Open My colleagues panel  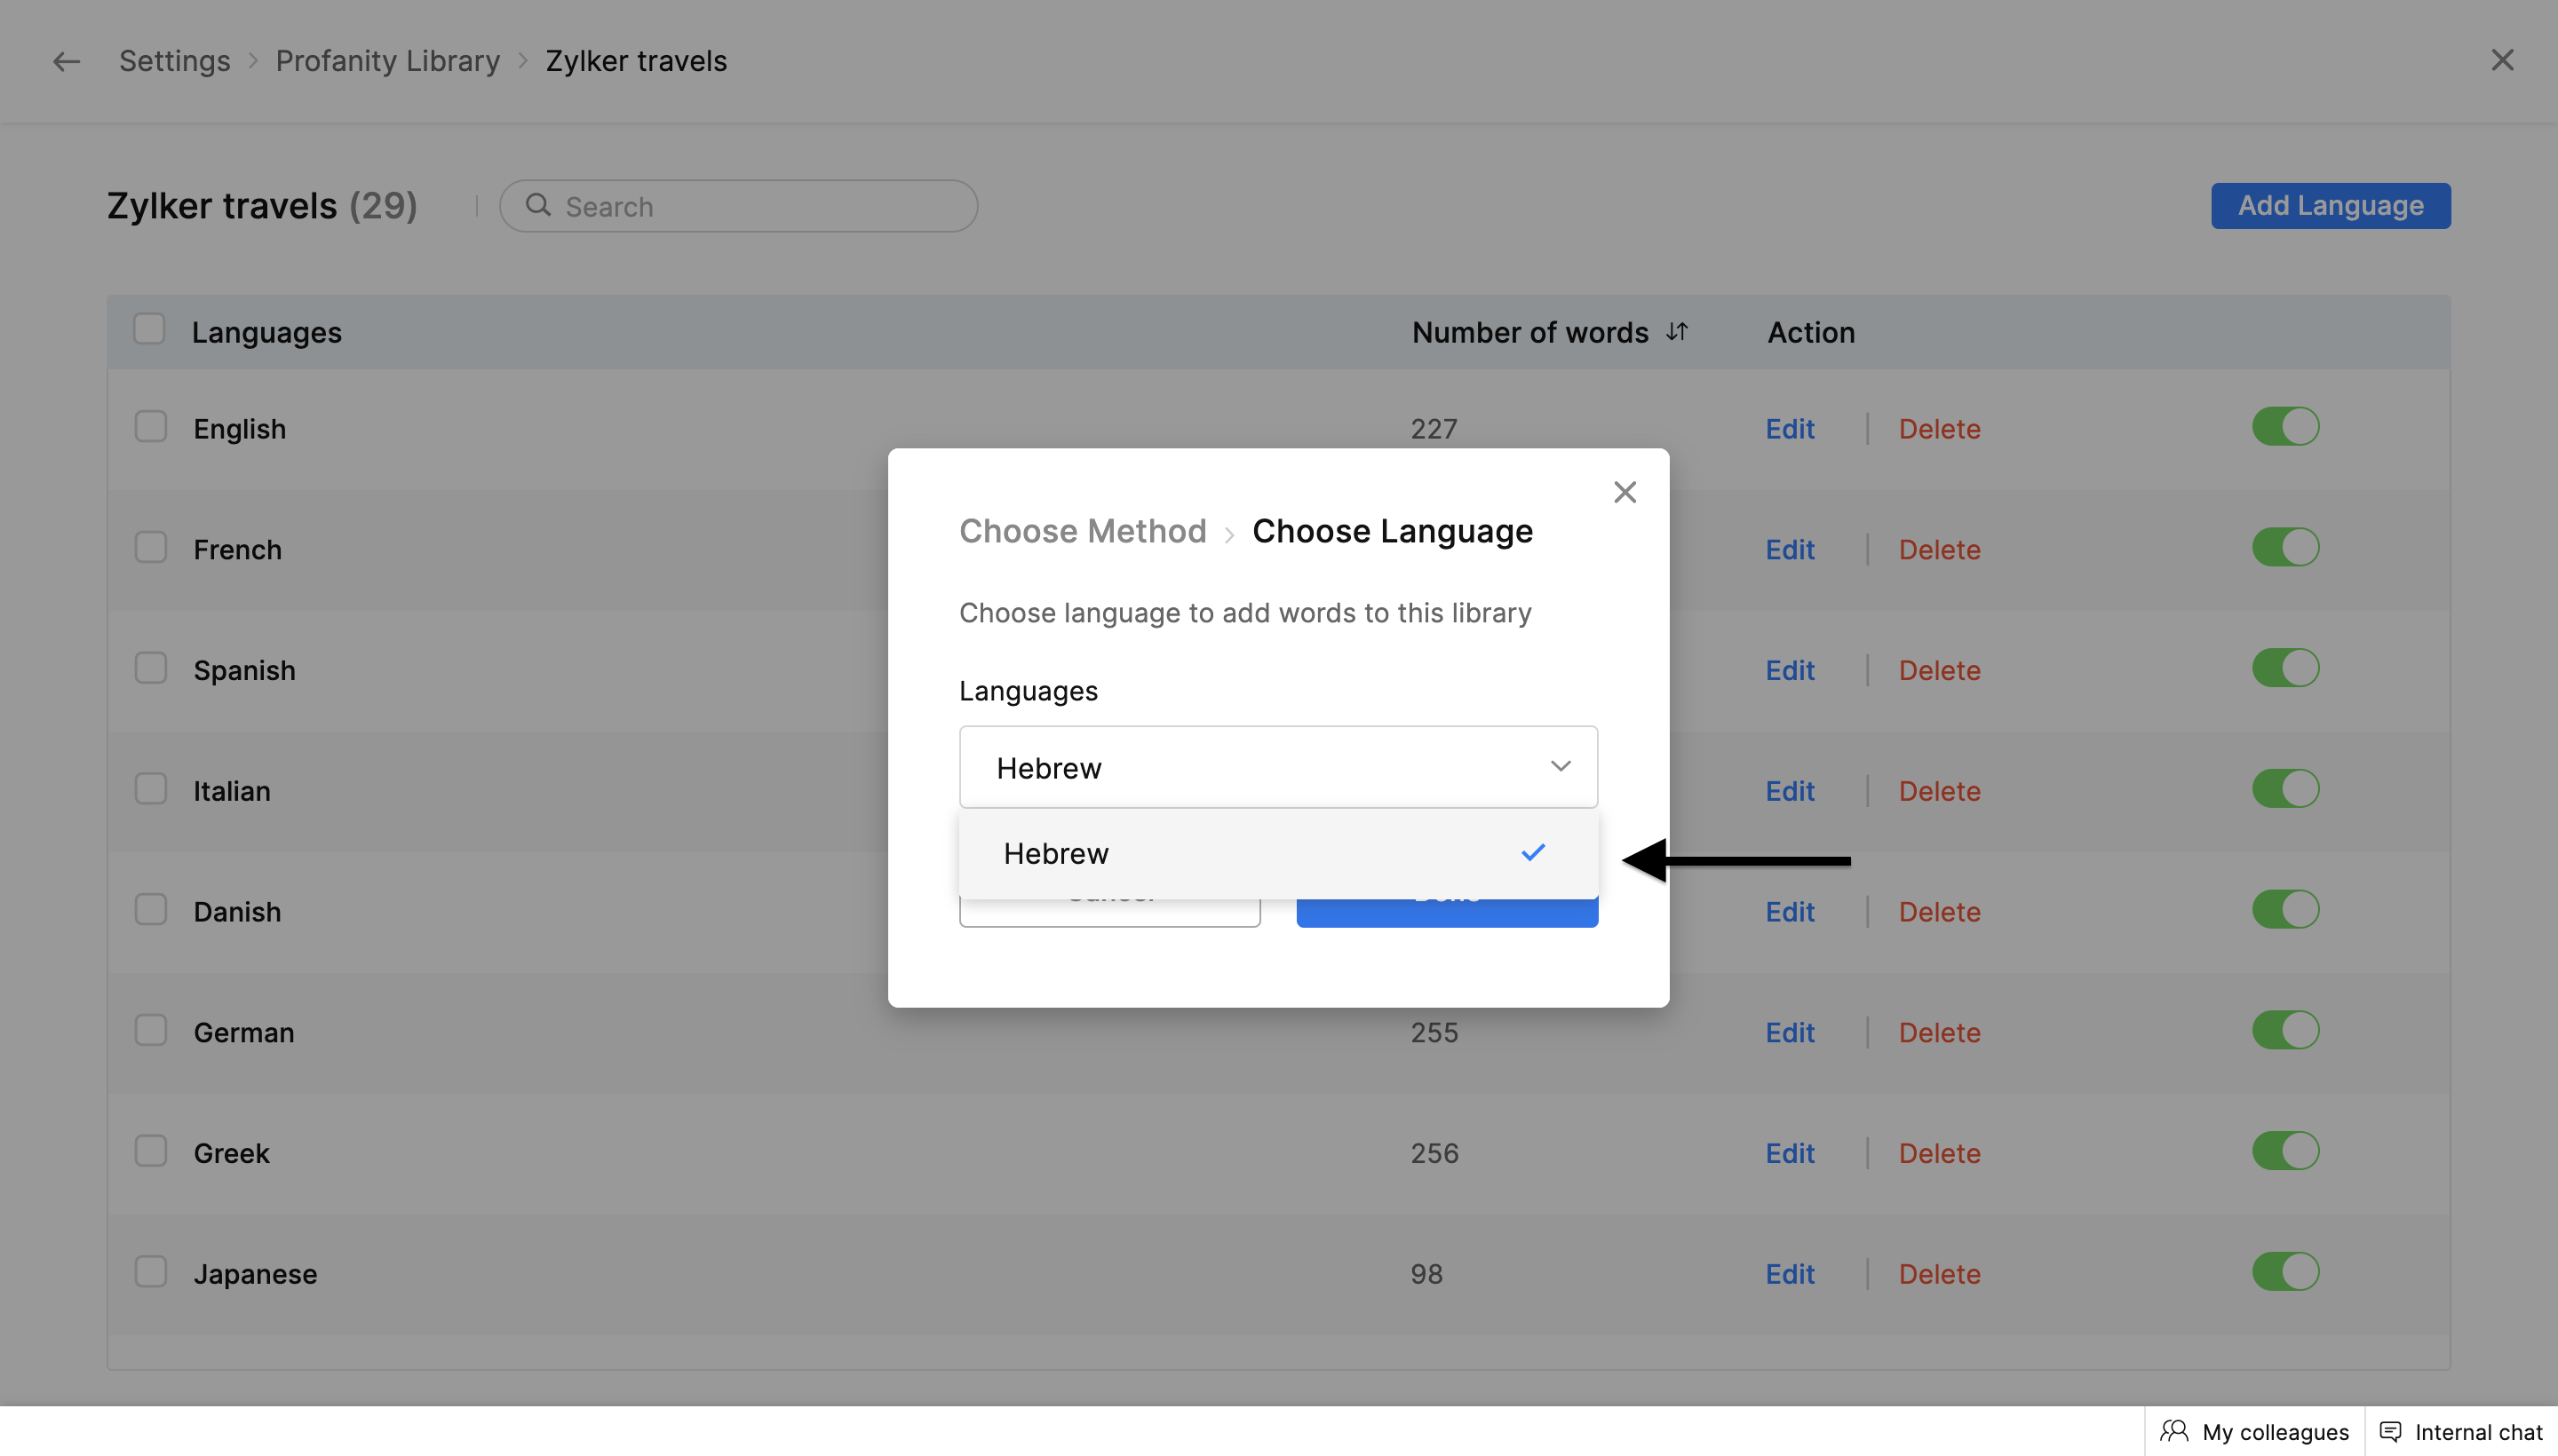coord(2255,1431)
